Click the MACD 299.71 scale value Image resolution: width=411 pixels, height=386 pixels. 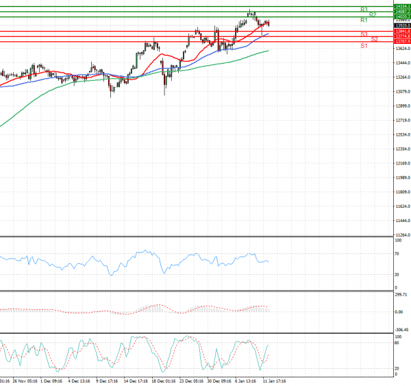coord(401,295)
